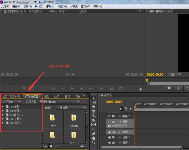Mute speaker toggle of 音频 1 track
Viewport: 189px width, 150px height.
pos(109,132)
